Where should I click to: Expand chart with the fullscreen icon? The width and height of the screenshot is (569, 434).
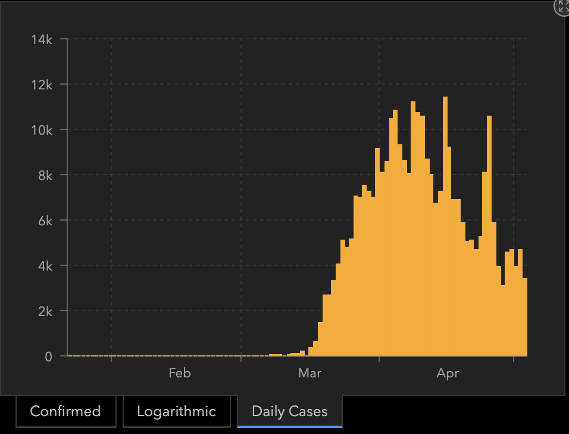tap(563, 6)
